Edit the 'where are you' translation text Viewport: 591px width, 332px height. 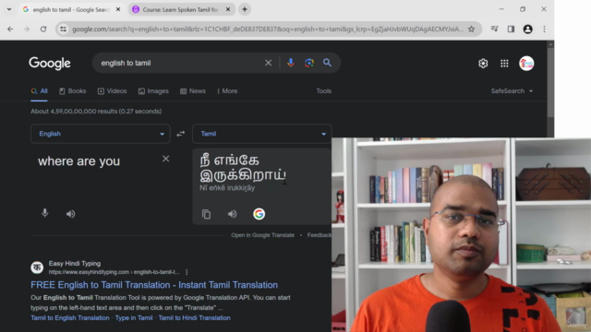[78, 161]
